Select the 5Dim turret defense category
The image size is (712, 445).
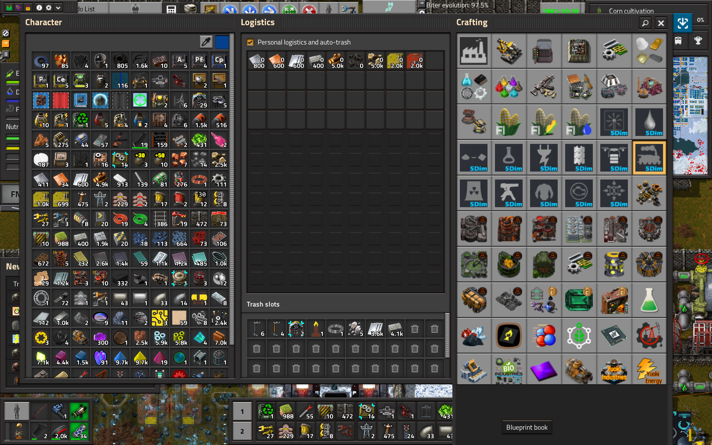(509, 193)
